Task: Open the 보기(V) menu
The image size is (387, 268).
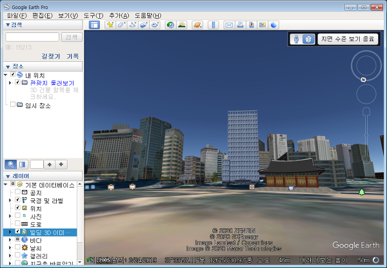Action: coord(68,15)
